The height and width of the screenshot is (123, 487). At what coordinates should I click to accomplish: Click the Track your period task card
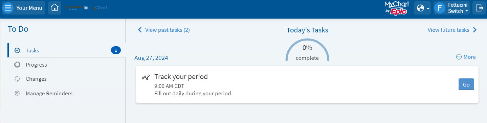(307, 84)
